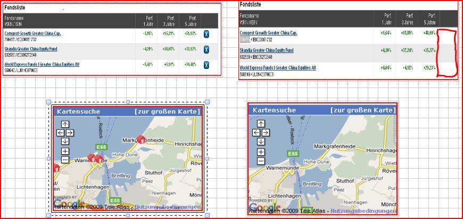Open Skandia Greater China link in list without X buttons
463x219 pixels.
(267, 50)
